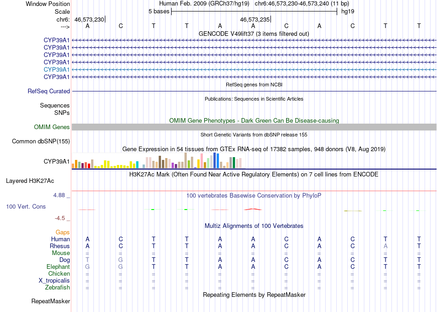Select the "X_tropicalis" alignment row label
Screen dimensions: 437x312
tap(54, 281)
